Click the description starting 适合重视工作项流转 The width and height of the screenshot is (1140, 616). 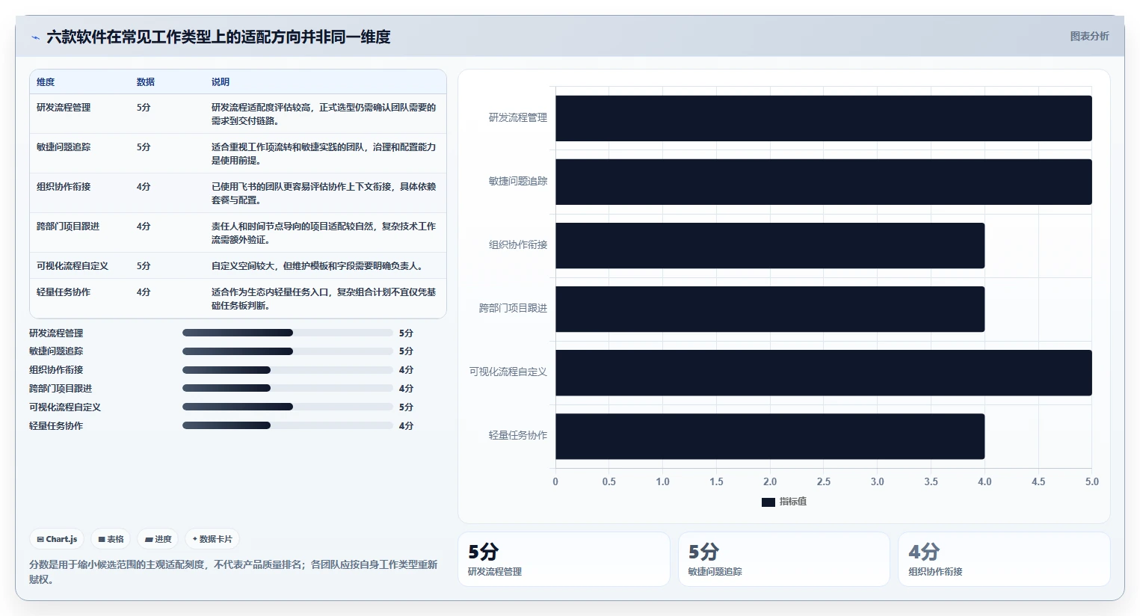[324, 153]
